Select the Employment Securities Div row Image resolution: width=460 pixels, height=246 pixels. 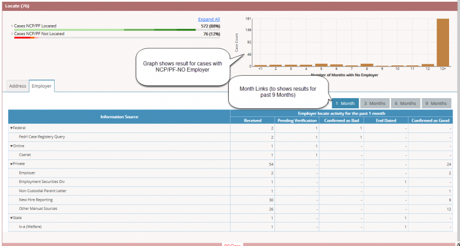coord(231,182)
